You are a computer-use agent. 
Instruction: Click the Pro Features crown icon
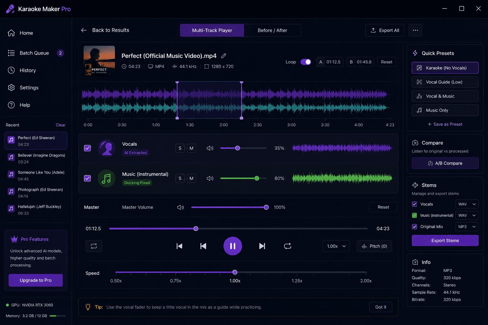(x=14, y=239)
